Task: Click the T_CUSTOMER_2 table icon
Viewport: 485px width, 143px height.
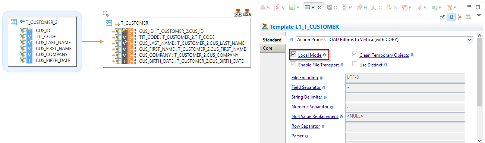Action: [x=14, y=22]
